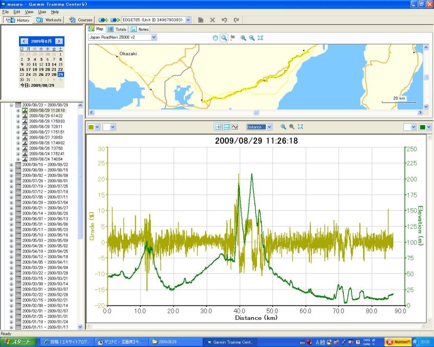Select the 2009/08/24 7:40:54 activity
The image size is (434, 347).
click(46, 159)
